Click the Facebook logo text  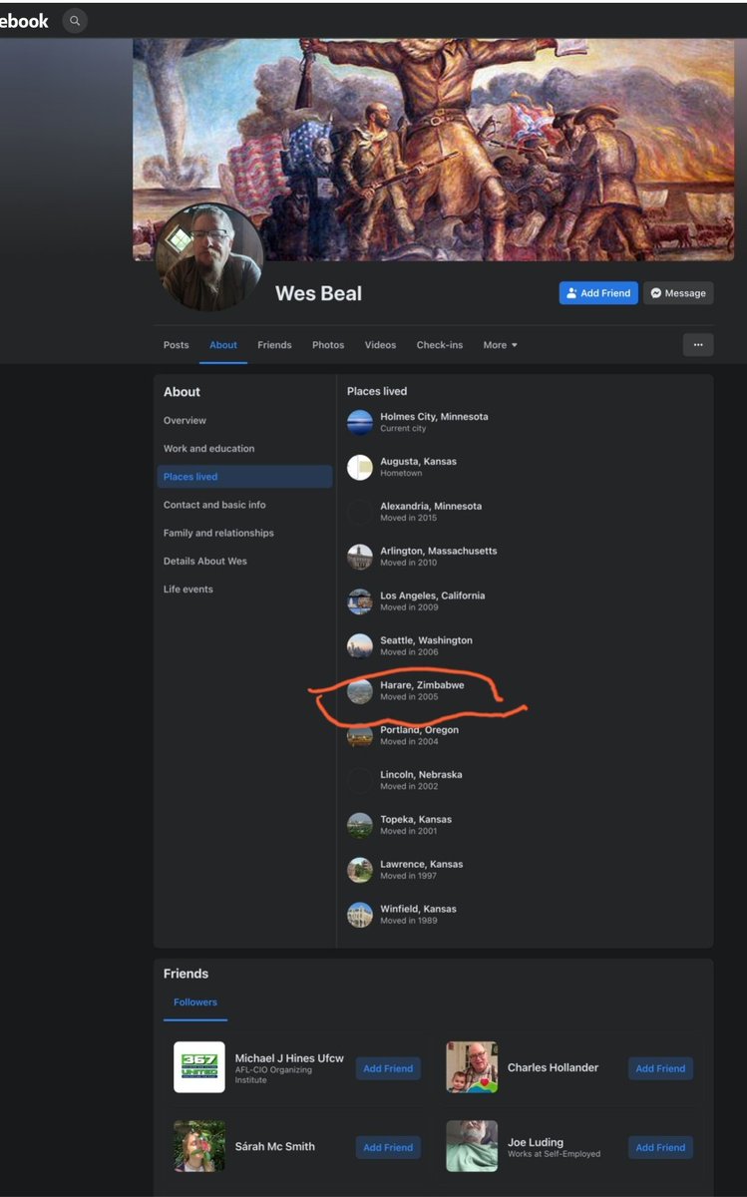click(24, 20)
